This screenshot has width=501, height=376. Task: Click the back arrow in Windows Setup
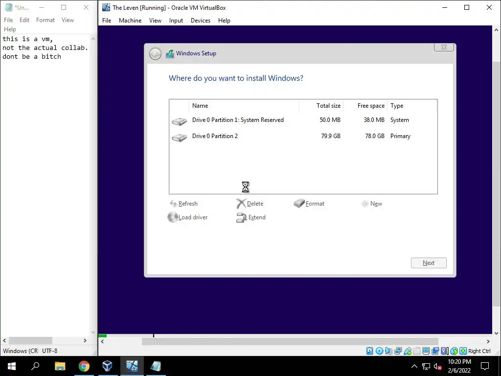(x=155, y=54)
